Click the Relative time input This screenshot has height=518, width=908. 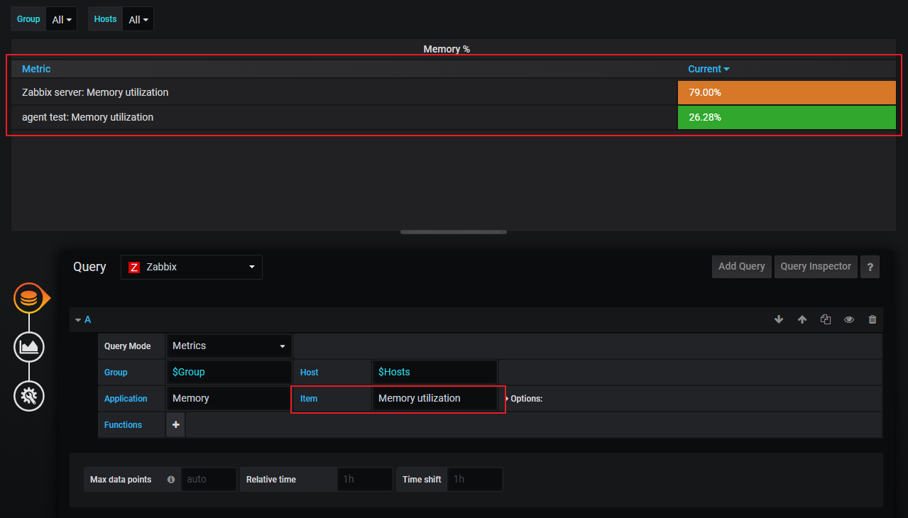(x=365, y=480)
